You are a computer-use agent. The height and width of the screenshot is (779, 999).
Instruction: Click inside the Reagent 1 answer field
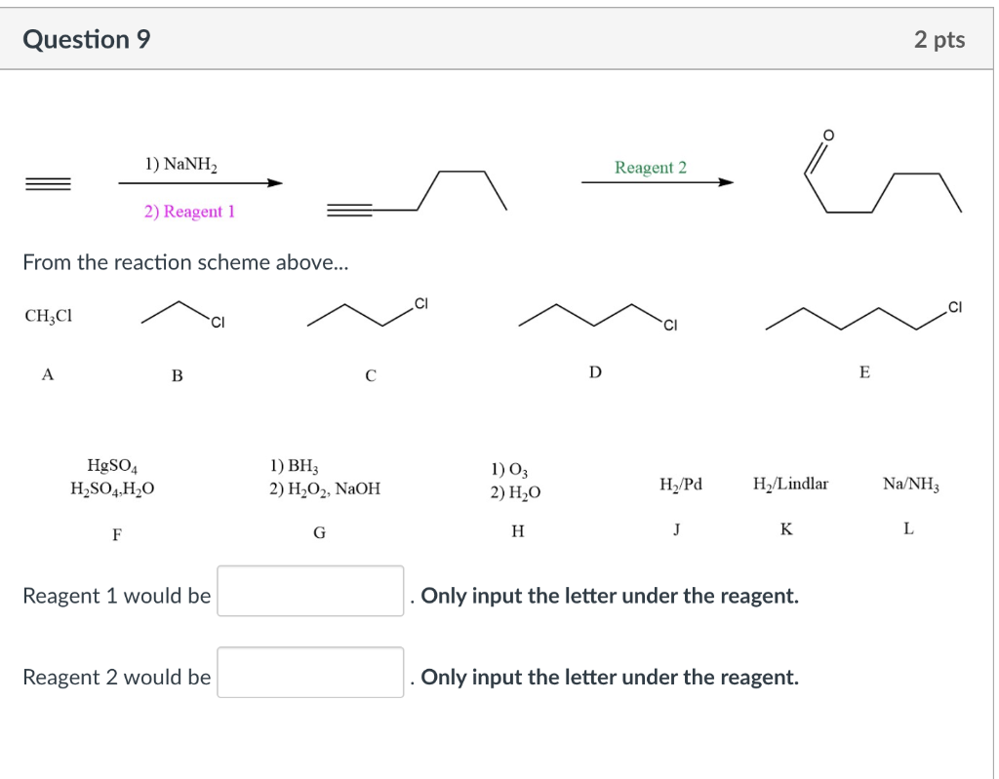pos(310,591)
